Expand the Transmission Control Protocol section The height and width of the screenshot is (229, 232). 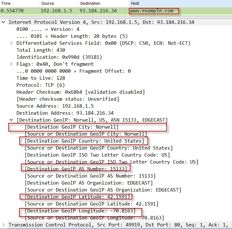[x=3, y=225]
